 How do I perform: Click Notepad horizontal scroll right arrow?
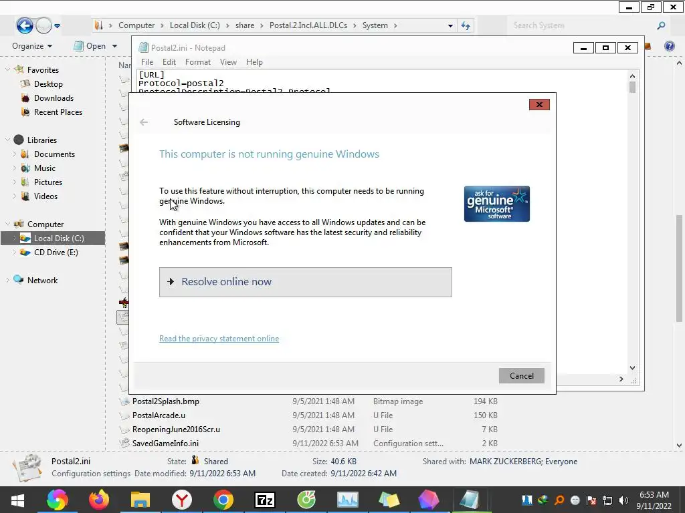coord(621,379)
